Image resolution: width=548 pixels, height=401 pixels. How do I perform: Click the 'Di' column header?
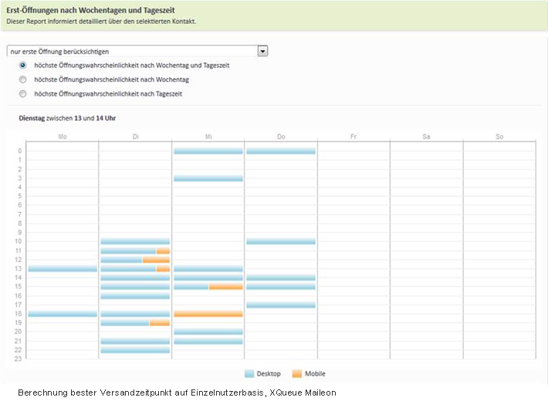click(135, 136)
